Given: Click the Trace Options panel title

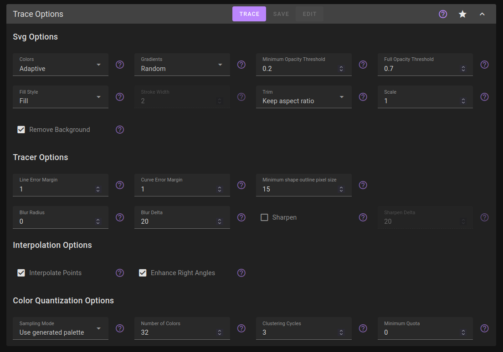Looking at the screenshot, I should click(x=38, y=14).
